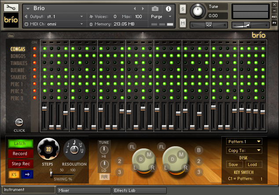The width and height of the screenshot is (279, 195).
Task: Click the left drum D pad
Action: (x=140, y=159)
